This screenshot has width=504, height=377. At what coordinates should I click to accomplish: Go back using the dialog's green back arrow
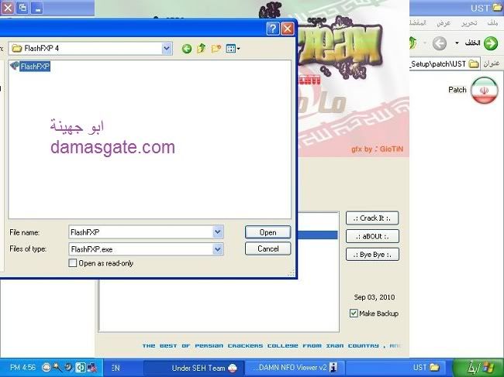[187, 49]
